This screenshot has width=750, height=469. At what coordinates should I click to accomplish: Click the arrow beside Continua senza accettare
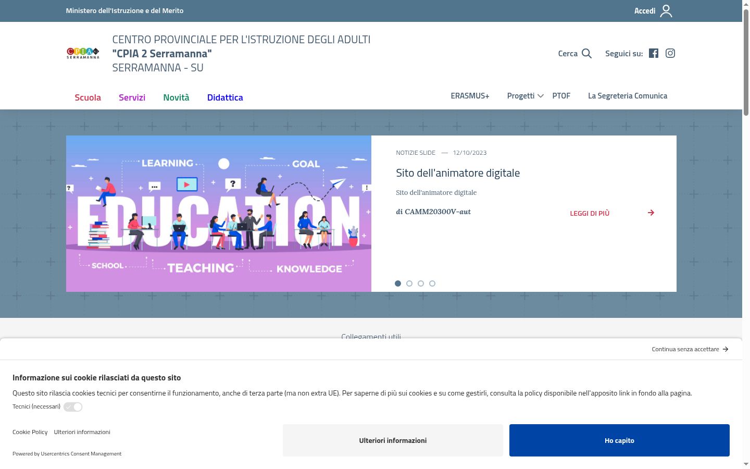pos(726,349)
